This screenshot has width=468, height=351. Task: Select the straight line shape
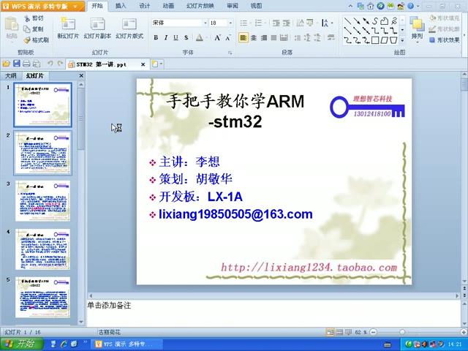pyautogui.click(x=347, y=21)
